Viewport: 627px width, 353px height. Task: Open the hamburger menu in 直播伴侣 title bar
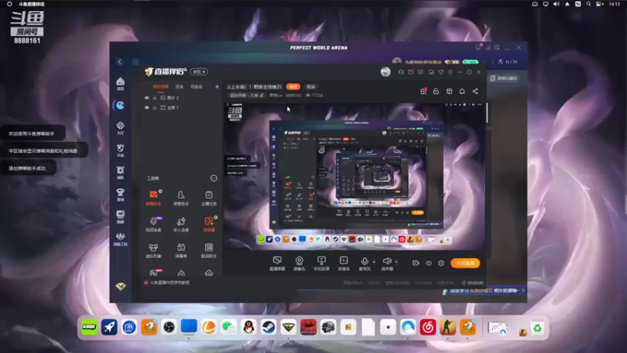450,72
